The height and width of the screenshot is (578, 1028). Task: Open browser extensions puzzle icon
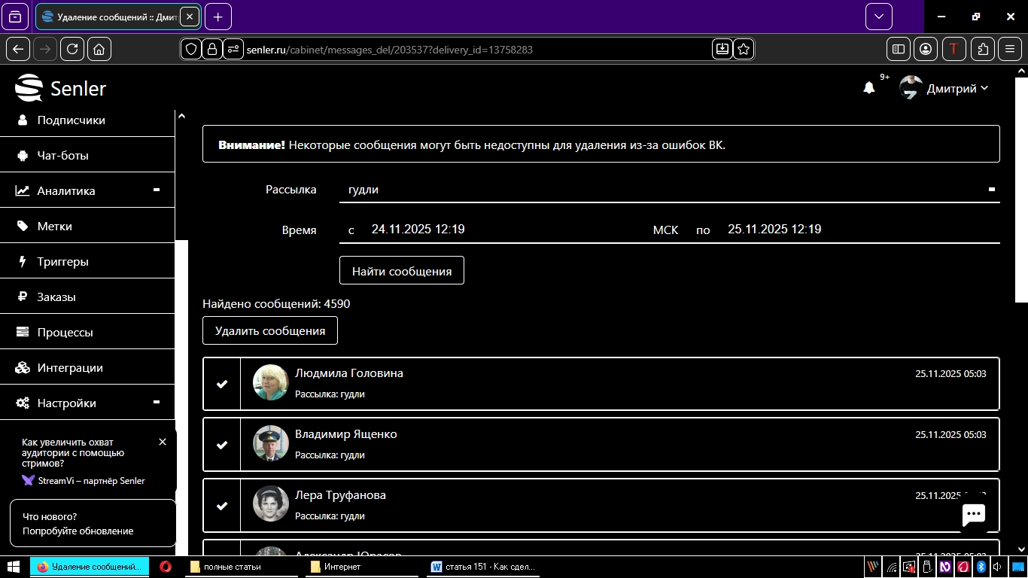(x=983, y=49)
